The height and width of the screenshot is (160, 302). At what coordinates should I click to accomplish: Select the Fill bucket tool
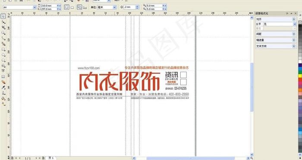(x=3, y=99)
